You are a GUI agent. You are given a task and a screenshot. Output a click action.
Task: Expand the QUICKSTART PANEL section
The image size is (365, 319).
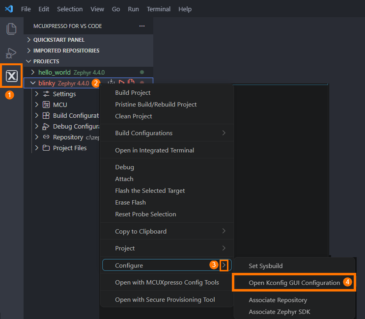pos(29,40)
